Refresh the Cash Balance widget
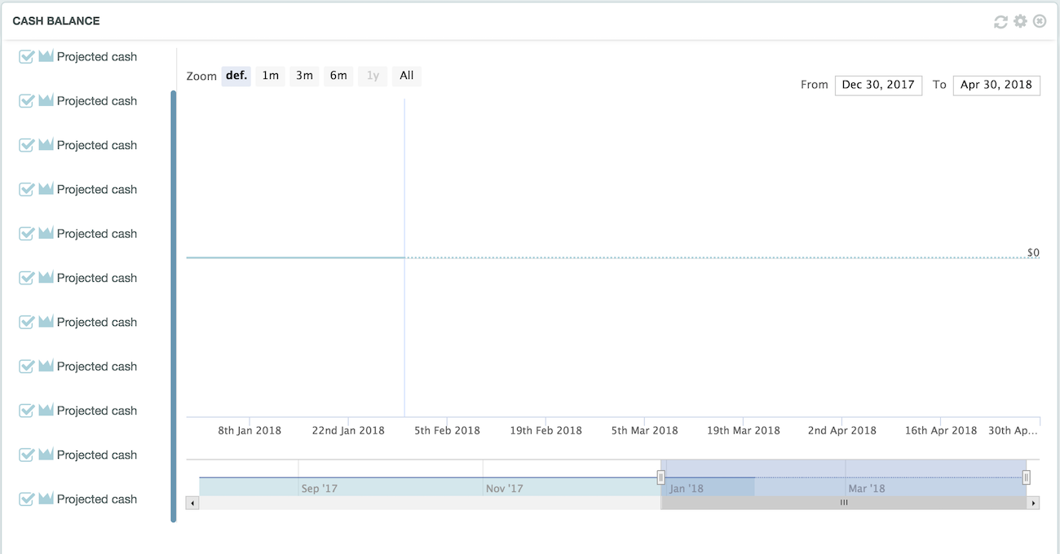1060x554 pixels. tap(1000, 22)
